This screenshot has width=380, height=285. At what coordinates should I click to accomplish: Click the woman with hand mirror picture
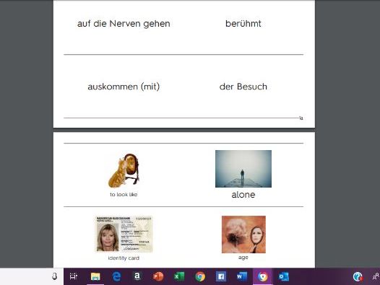[x=243, y=234]
